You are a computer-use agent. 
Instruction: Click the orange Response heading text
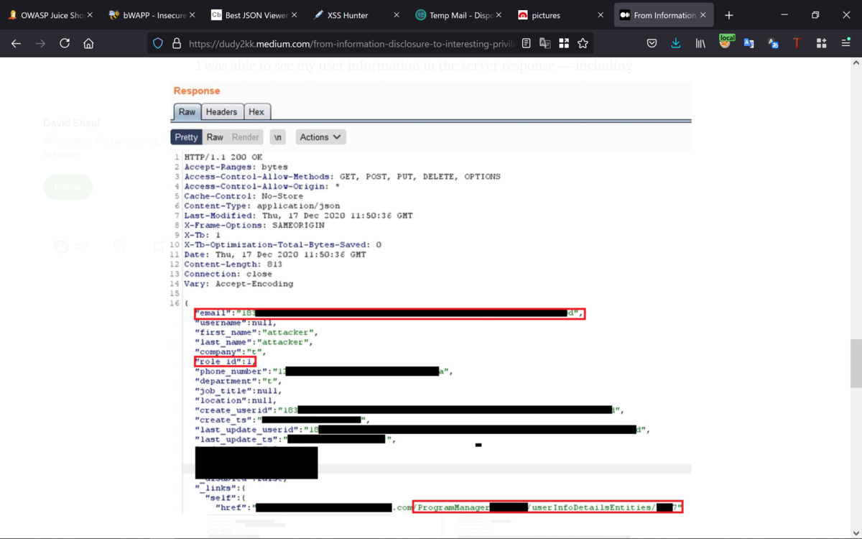pos(197,91)
